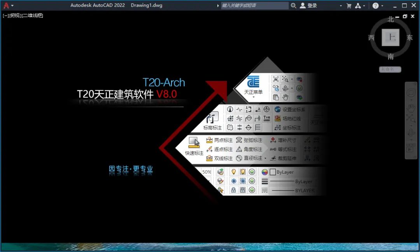Minimize the drawing viewport window
Screen dimensions: 420x252
397,17
